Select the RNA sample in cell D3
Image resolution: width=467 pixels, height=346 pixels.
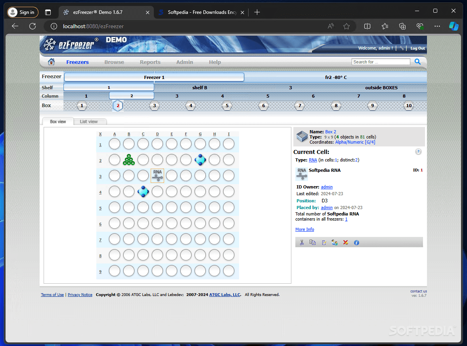coord(157,175)
